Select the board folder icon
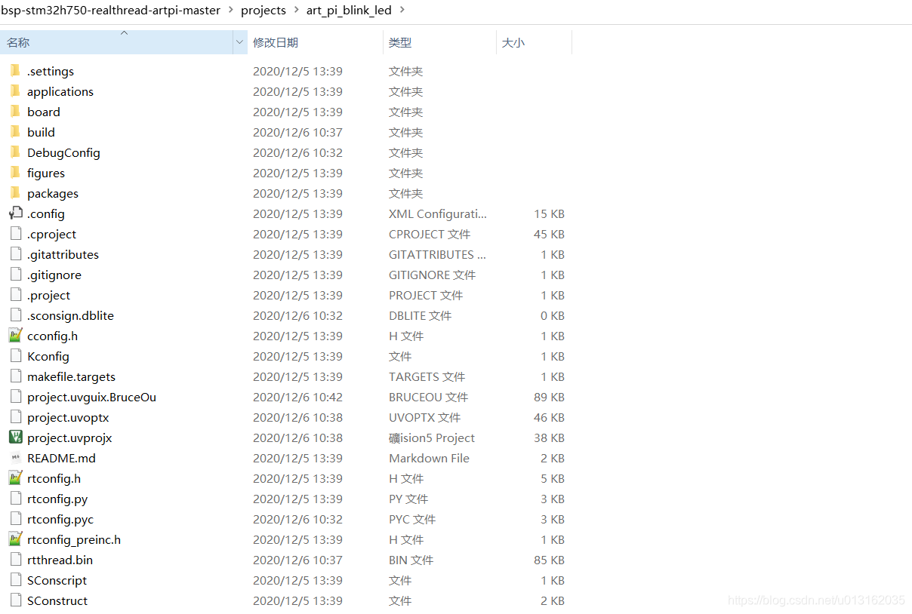 tap(15, 112)
